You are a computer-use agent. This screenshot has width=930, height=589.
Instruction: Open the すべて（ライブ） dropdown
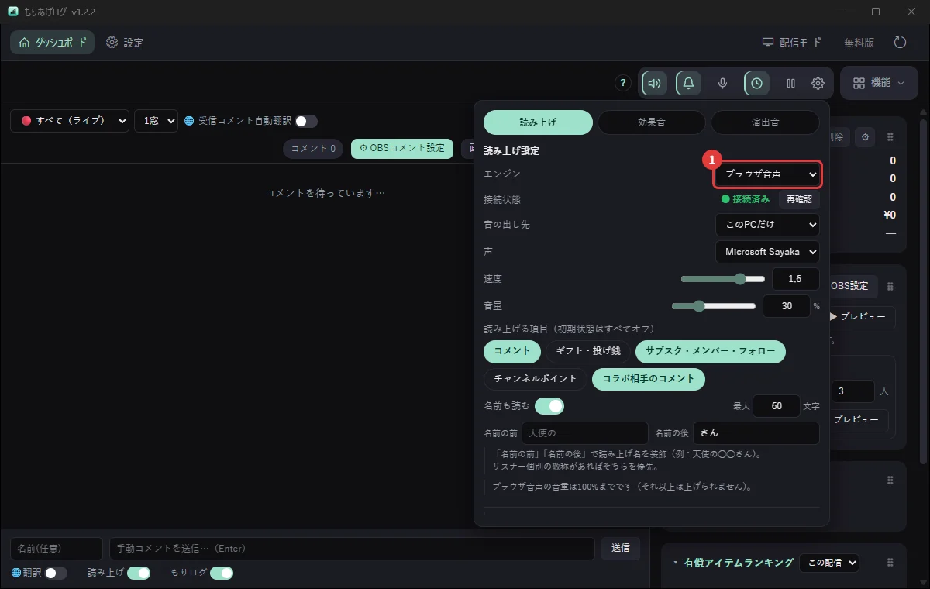(x=70, y=121)
